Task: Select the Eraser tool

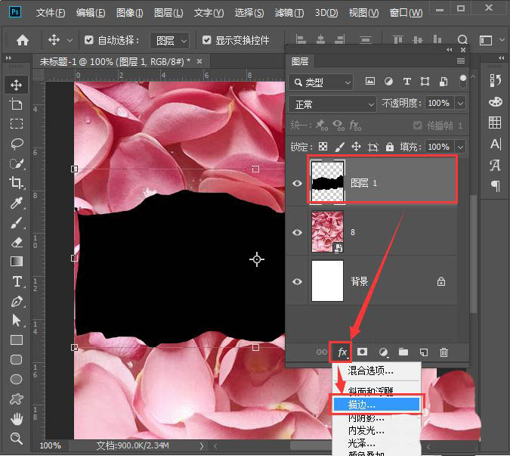Action: 16,242
